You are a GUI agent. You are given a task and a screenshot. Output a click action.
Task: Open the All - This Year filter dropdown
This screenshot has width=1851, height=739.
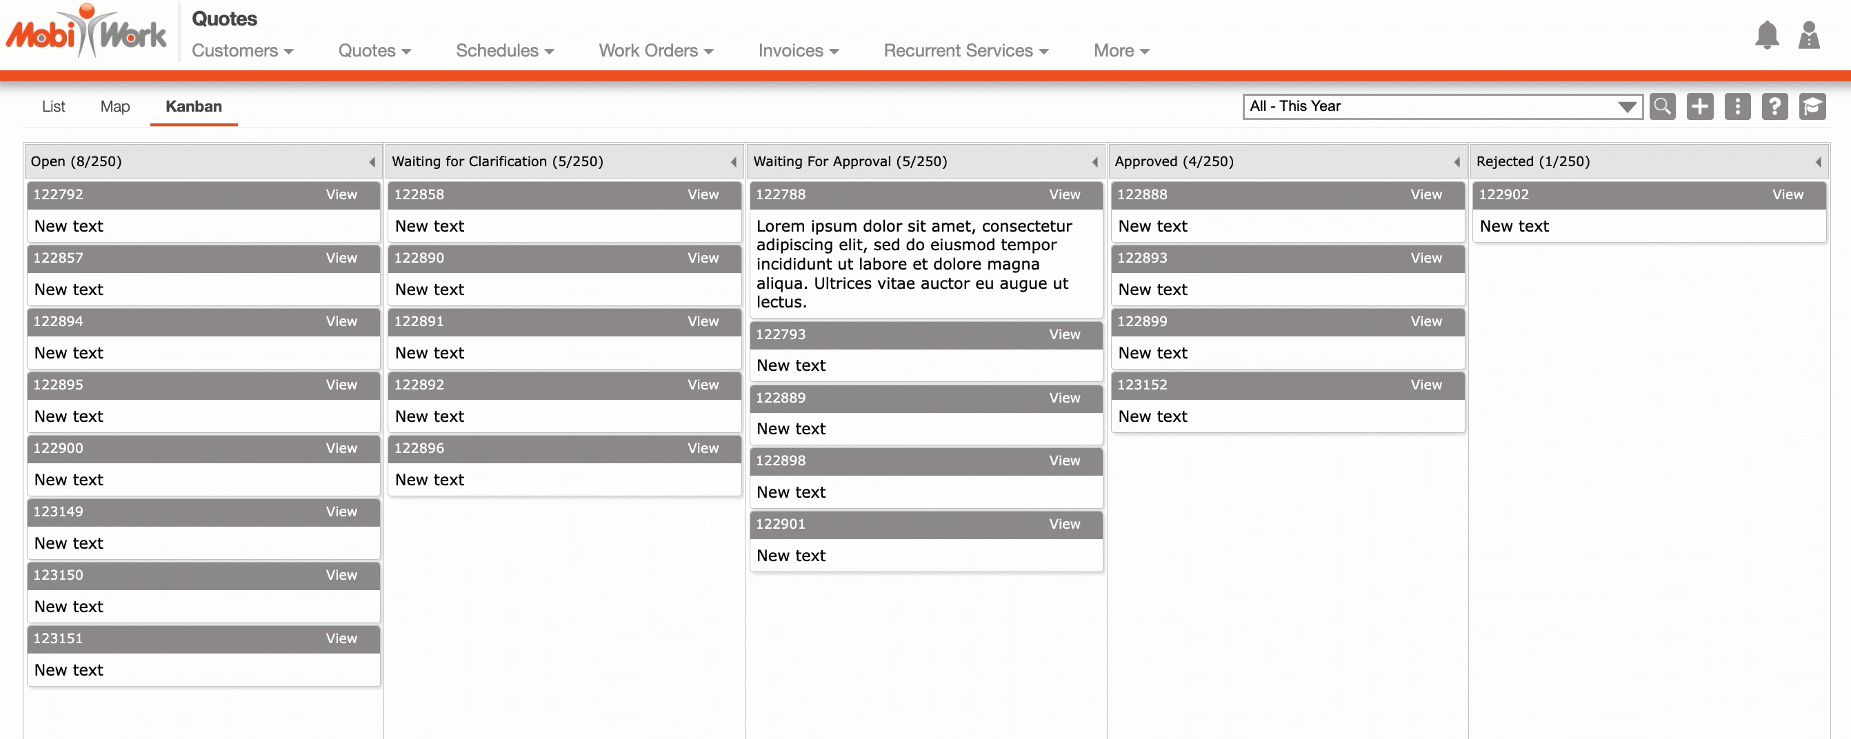point(1442,106)
